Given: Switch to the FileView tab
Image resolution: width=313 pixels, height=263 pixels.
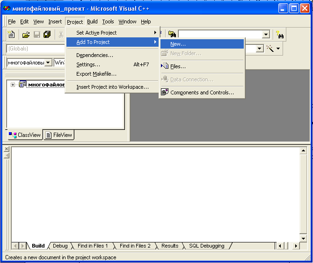Looking at the screenshot, I should coord(59,135).
